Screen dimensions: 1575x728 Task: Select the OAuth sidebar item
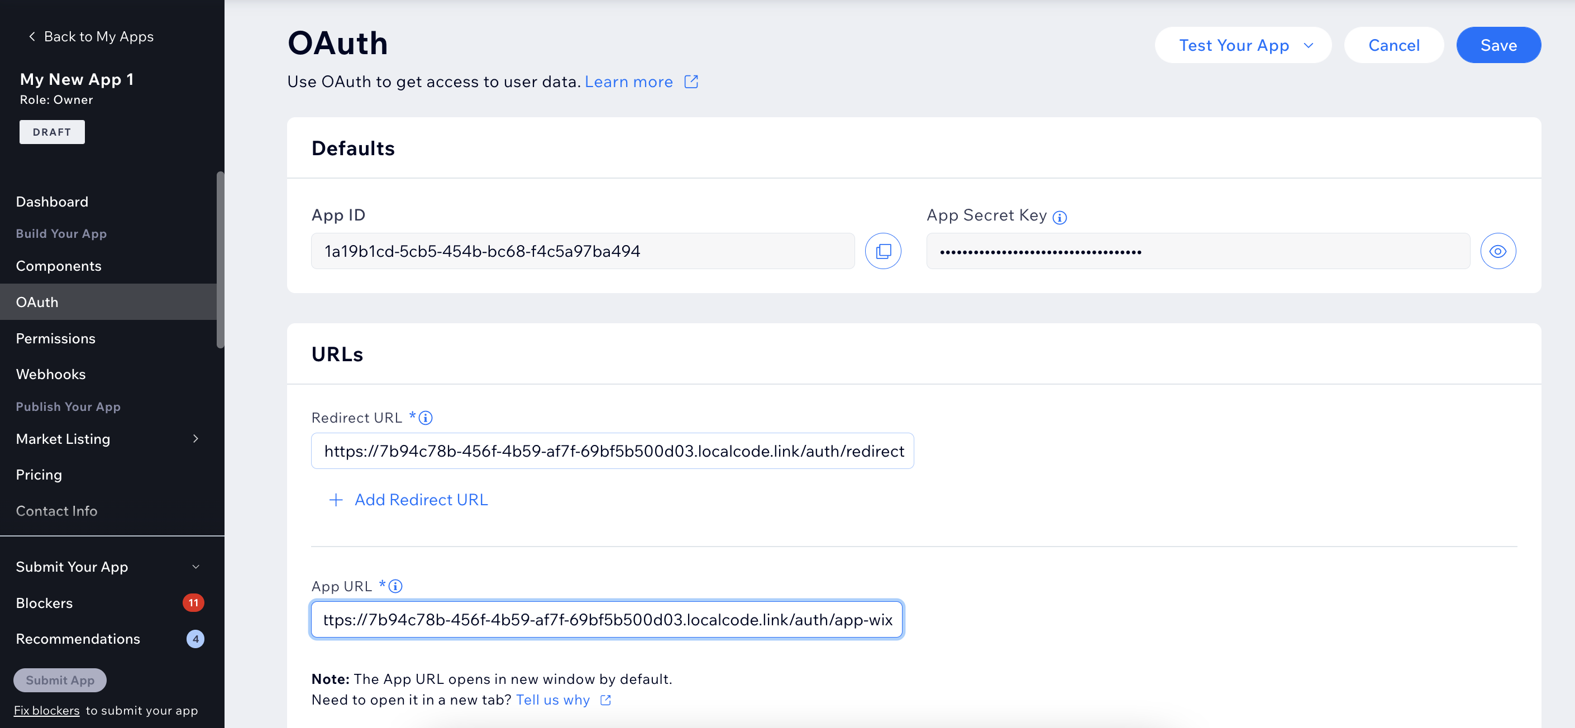pos(108,302)
